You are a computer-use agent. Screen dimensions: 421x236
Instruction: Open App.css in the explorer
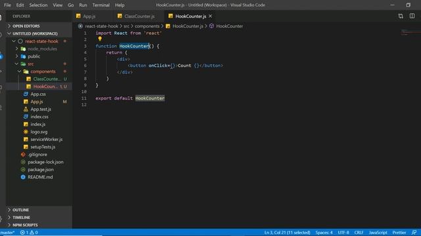pyautogui.click(x=38, y=94)
